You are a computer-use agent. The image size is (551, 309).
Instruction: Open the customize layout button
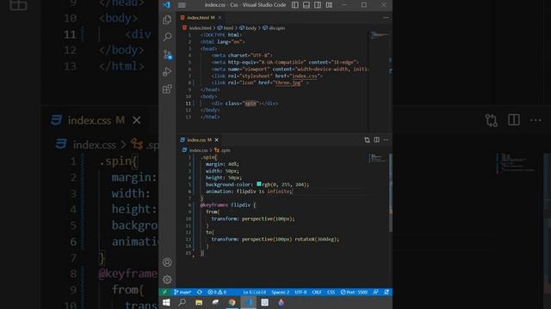coord(329,5)
